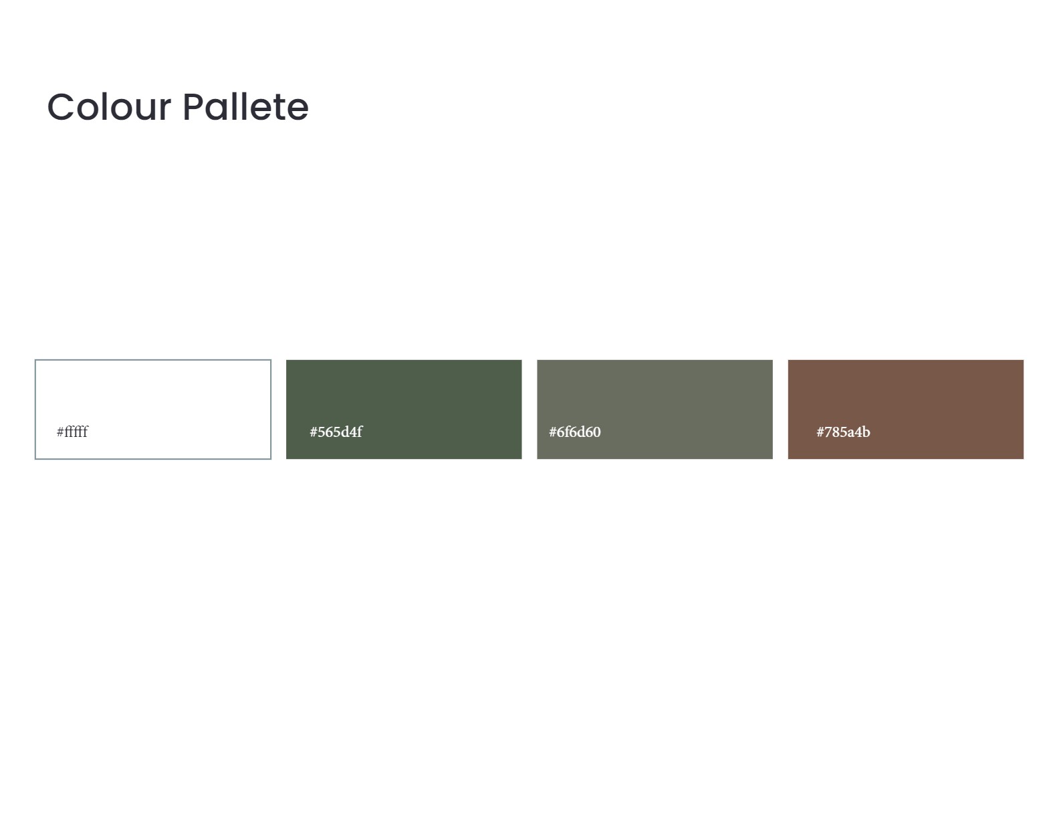Click the outlined white colour box
Viewport: 1059px width, 819px height.
pyautogui.click(x=153, y=409)
